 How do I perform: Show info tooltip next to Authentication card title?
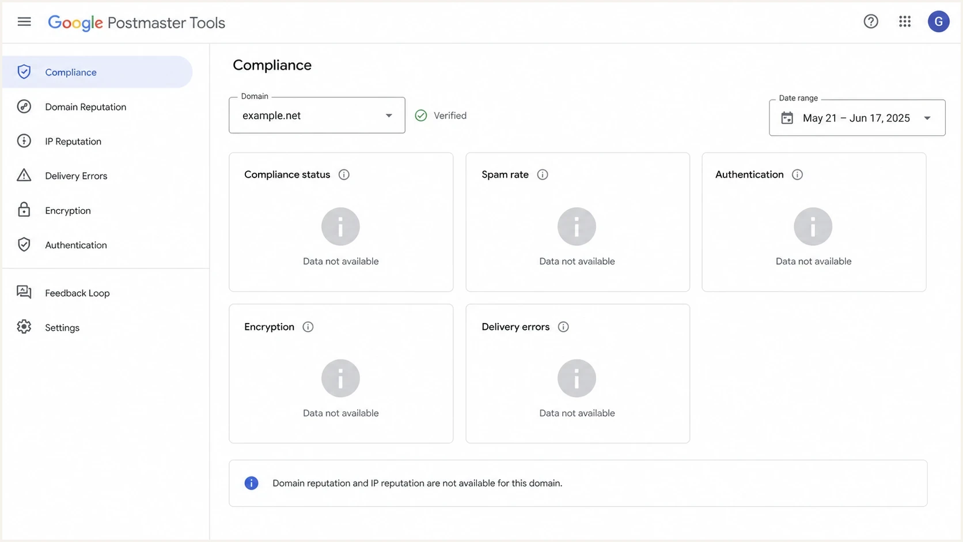(797, 175)
